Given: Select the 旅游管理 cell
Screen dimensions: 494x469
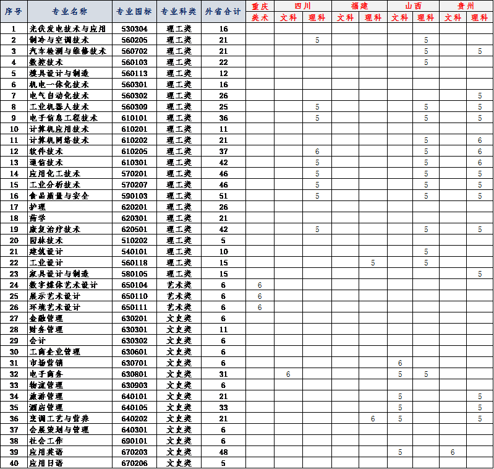Looking at the screenshot, I should pos(70,397).
